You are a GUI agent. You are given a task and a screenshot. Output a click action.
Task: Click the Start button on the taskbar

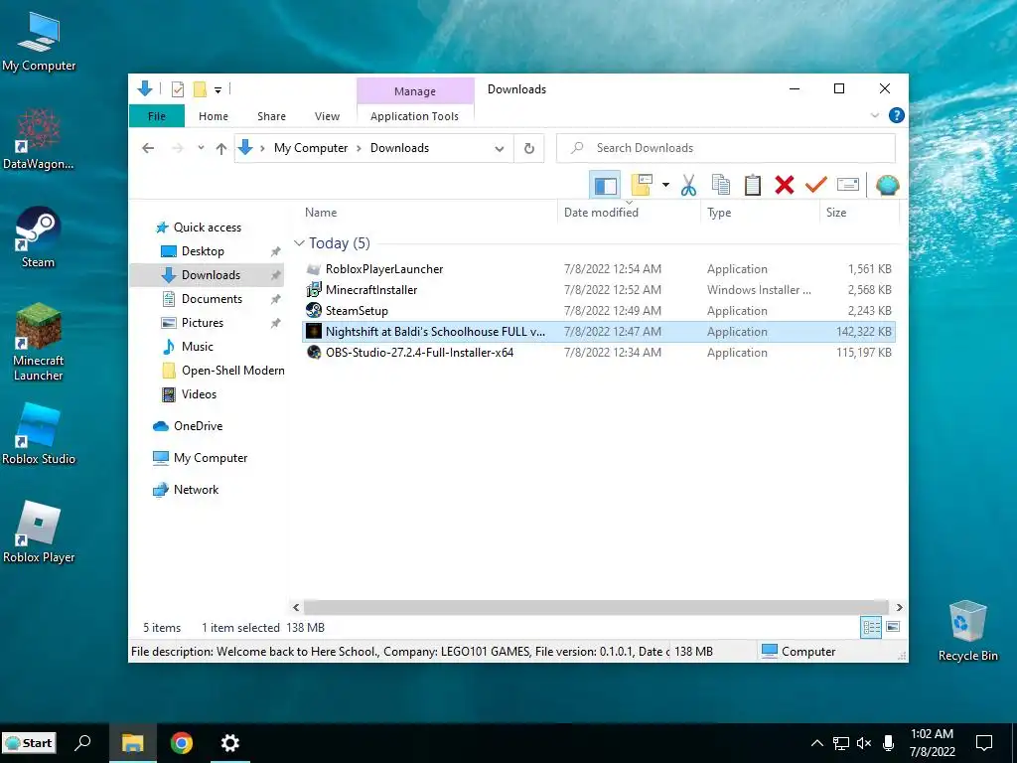(x=29, y=743)
